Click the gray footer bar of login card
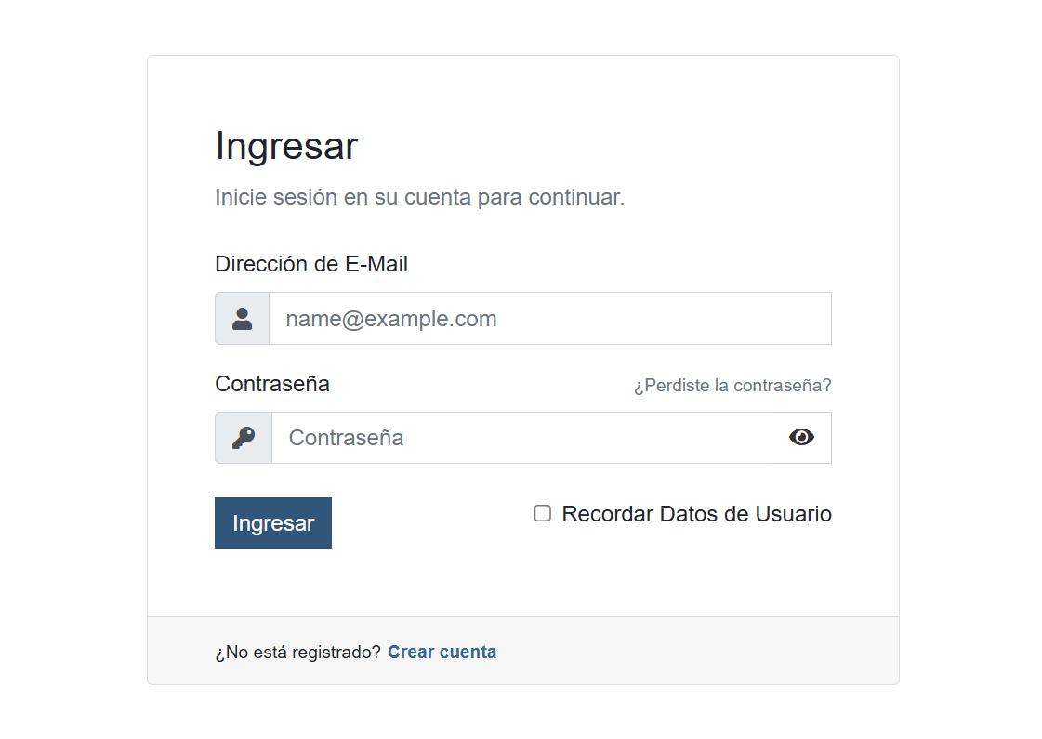 click(x=697, y=651)
